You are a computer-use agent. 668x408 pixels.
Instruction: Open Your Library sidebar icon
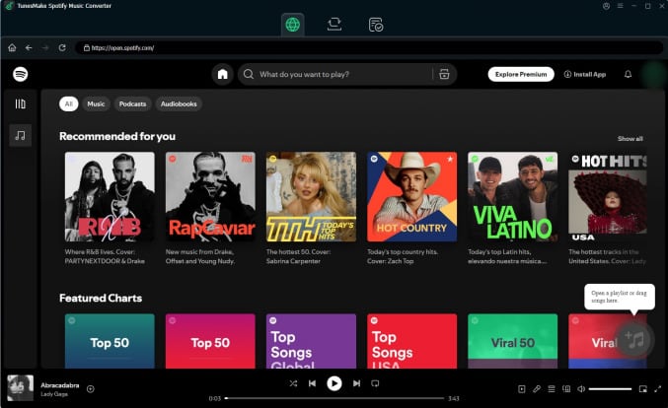pyautogui.click(x=21, y=103)
